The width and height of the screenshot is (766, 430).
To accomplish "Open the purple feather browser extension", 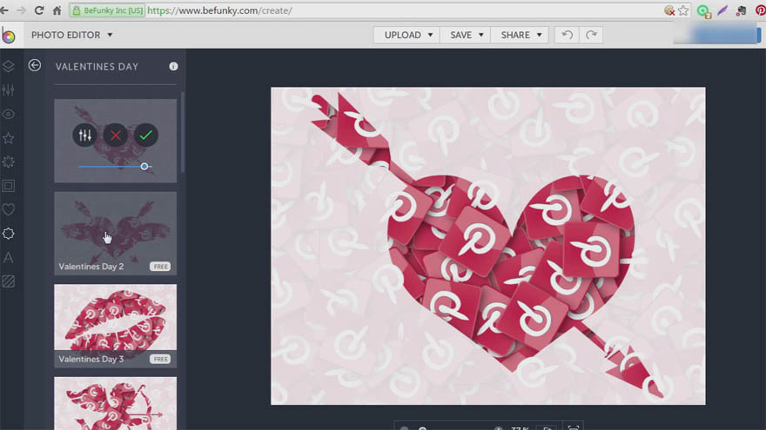I will (x=722, y=10).
